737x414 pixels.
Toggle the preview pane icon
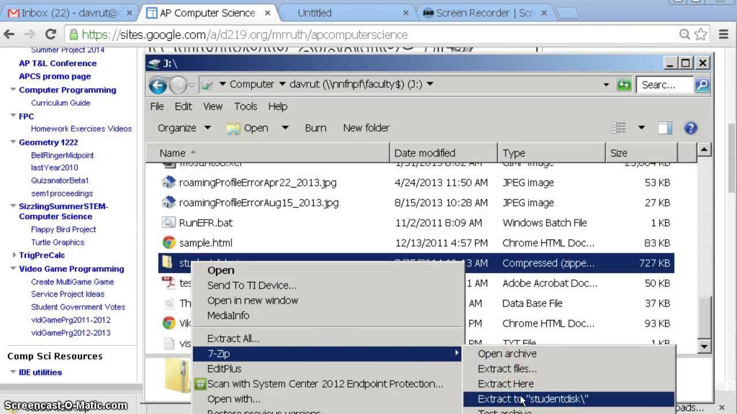pos(665,128)
